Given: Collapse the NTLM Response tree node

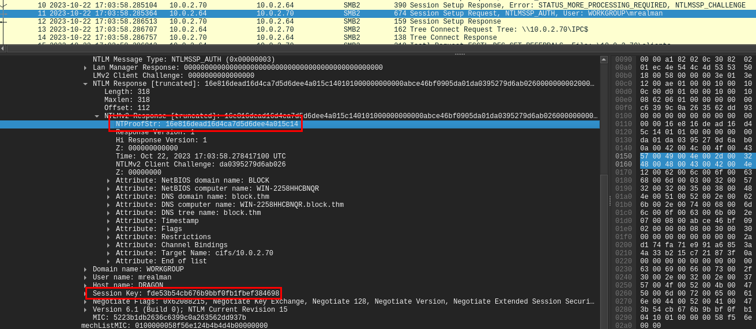Looking at the screenshot, I should [85, 84].
